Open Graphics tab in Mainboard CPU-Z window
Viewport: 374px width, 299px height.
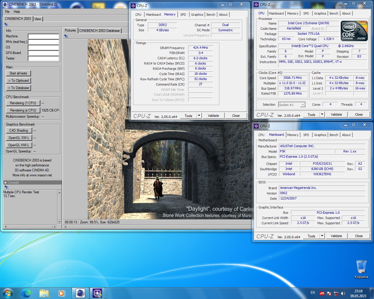click(x=320, y=135)
